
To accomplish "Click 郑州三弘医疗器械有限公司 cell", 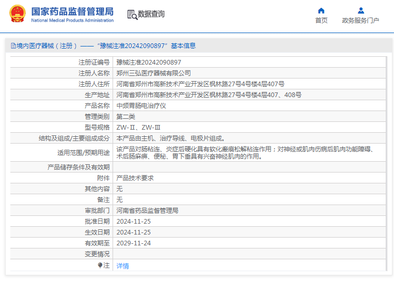I will 153,73.
